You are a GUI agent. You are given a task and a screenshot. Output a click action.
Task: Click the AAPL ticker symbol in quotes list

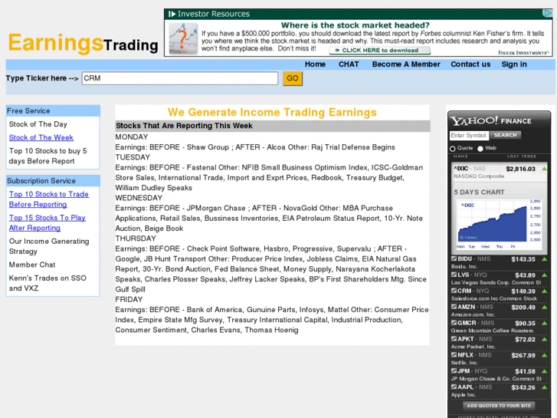pos(465,387)
